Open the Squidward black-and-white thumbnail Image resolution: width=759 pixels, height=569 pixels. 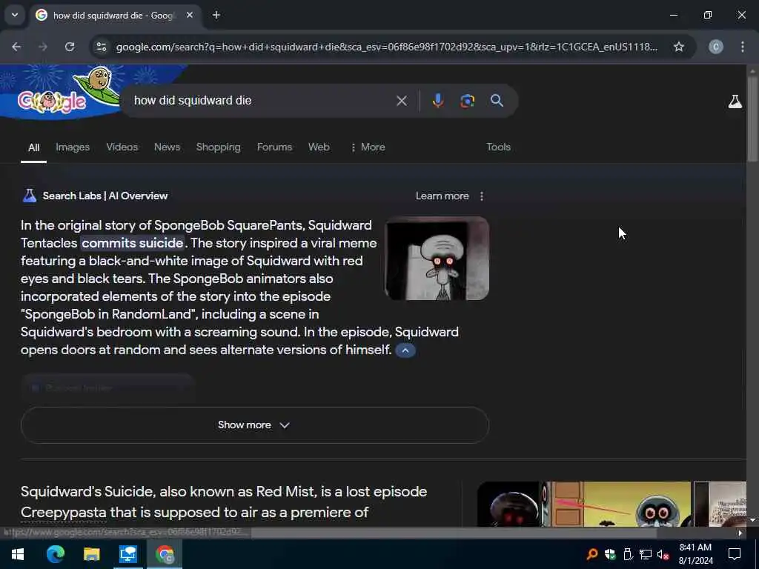click(x=437, y=259)
